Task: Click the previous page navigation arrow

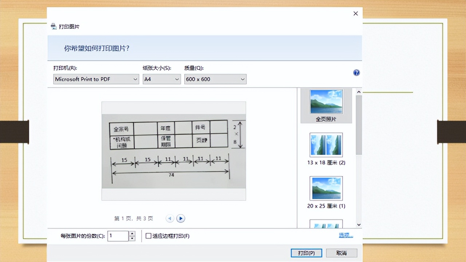Action: click(x=169, y=218)
